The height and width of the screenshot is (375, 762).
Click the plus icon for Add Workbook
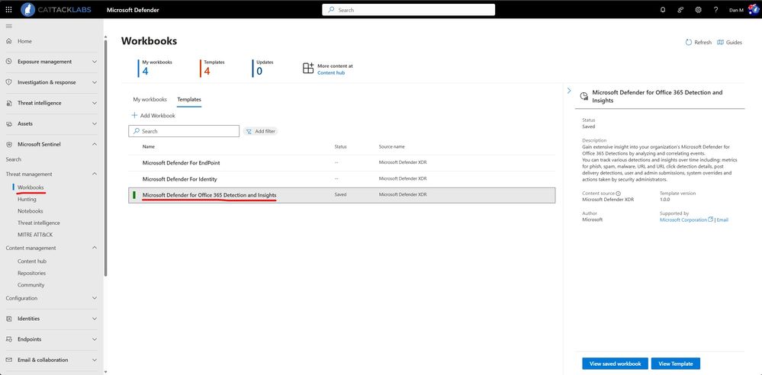click(134, 116)
